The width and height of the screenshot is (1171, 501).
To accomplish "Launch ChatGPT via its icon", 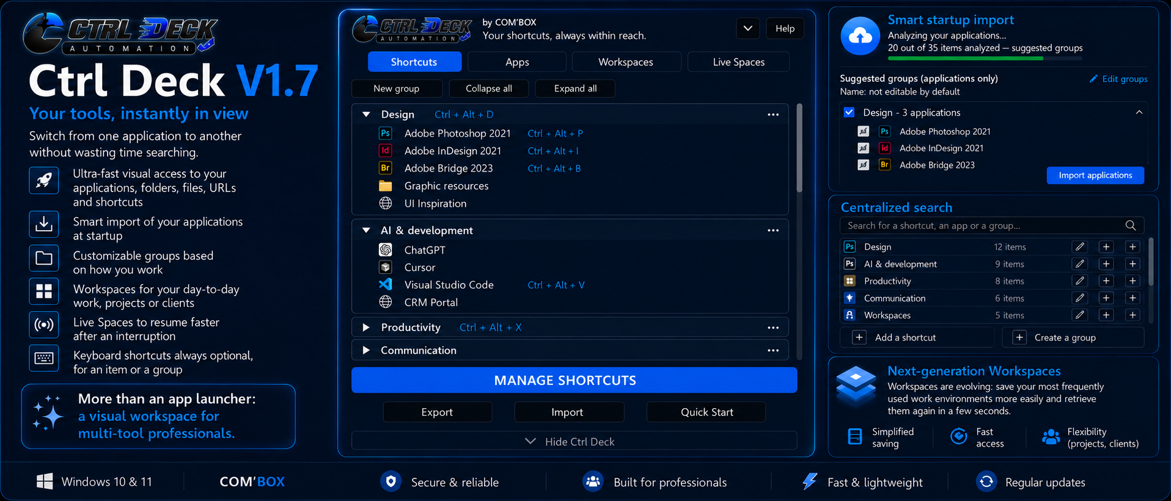I will 385,250.
